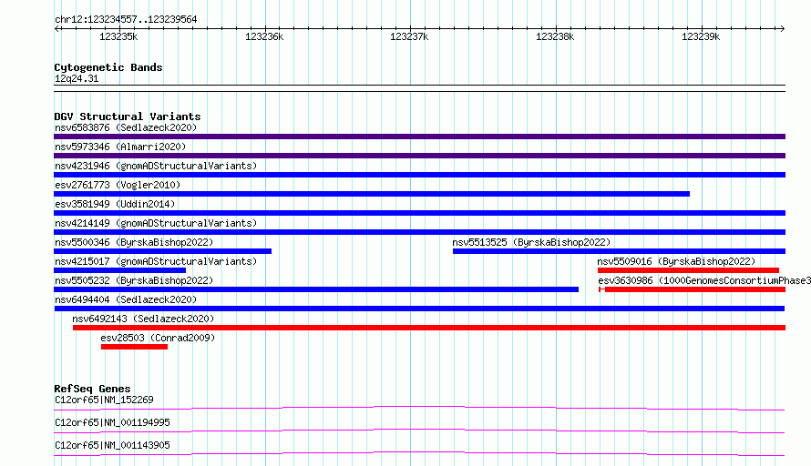Open the nsv5500346 (ByrskaBishop2022) label
This screenshot has height=466, width=811.
(134, 242)
